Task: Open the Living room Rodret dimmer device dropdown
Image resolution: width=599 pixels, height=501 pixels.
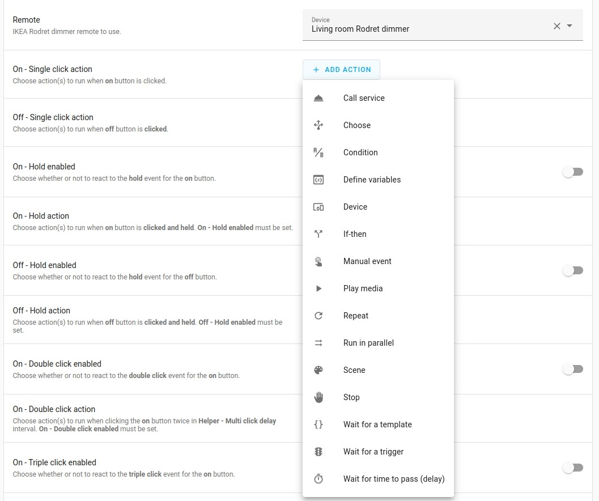Action: [572, 25]
